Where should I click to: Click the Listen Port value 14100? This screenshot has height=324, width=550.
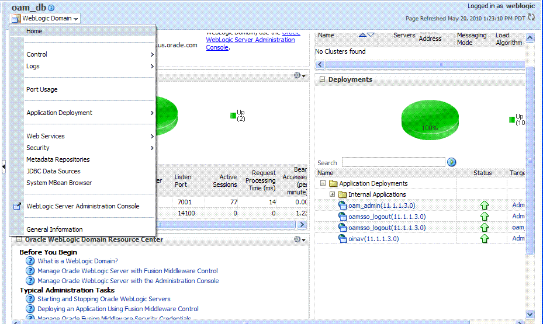(x=186, y=213)
